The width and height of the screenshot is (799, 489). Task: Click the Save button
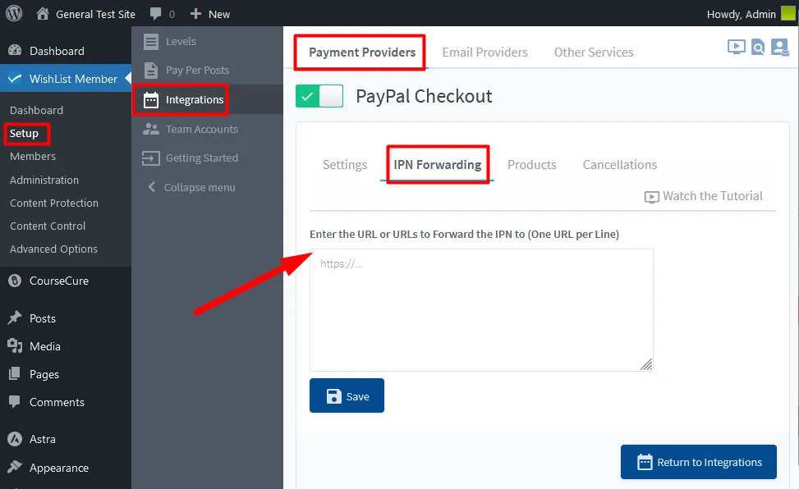[x=347, y=395]
